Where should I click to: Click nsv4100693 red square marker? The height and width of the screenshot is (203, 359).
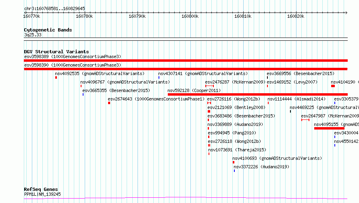[x=234, y=162]
